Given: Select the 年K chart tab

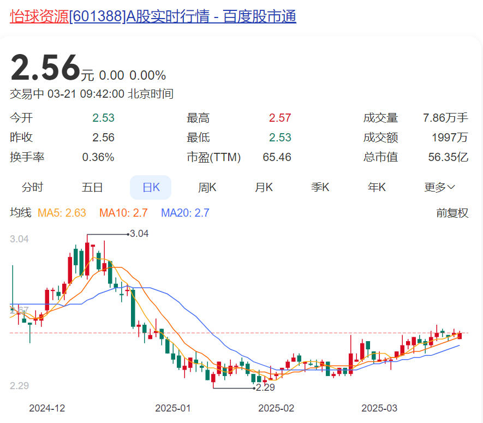Looking at the screenshot, I should [377, 187].
